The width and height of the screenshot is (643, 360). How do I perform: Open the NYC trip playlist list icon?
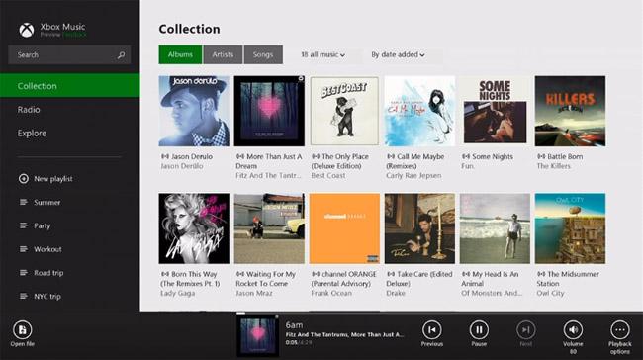[24, 296]
